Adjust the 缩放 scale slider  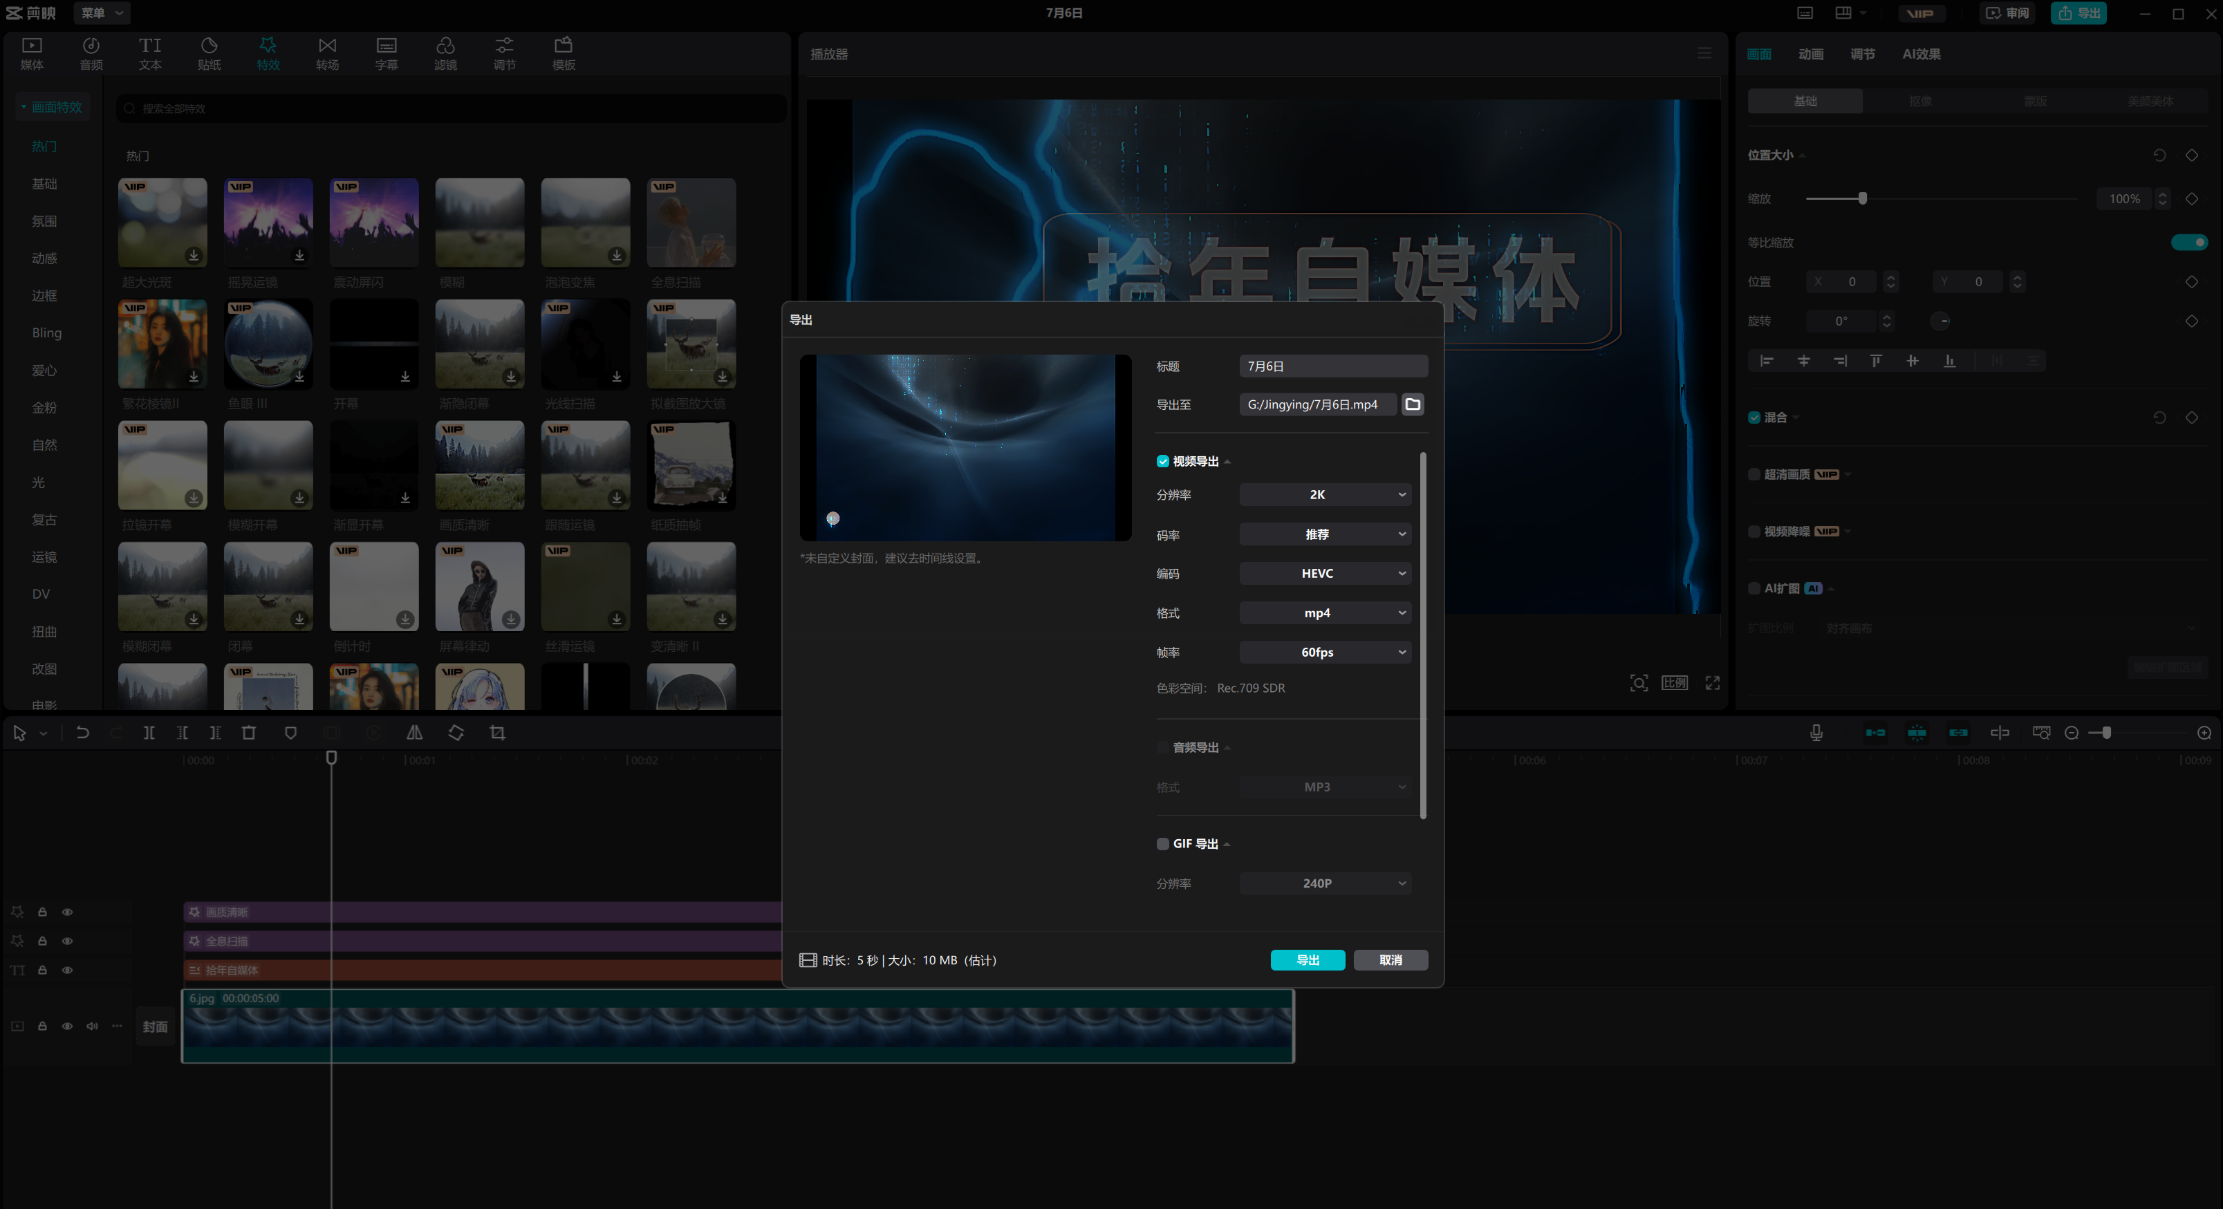pos(1861,198)
